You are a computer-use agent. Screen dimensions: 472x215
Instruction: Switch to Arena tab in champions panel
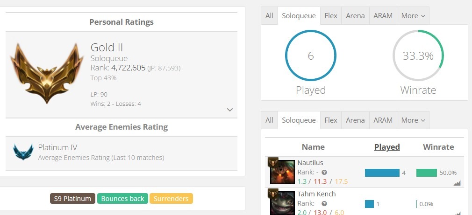click(355, 120)
